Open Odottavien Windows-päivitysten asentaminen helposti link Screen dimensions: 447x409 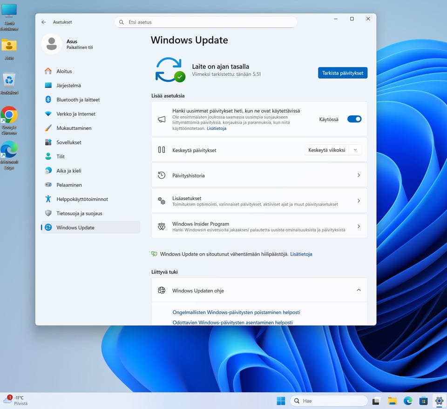(233, 322)
